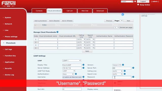The image size is (162, 91).
Task: Click the LDAP Password input field
Action: 122,77
